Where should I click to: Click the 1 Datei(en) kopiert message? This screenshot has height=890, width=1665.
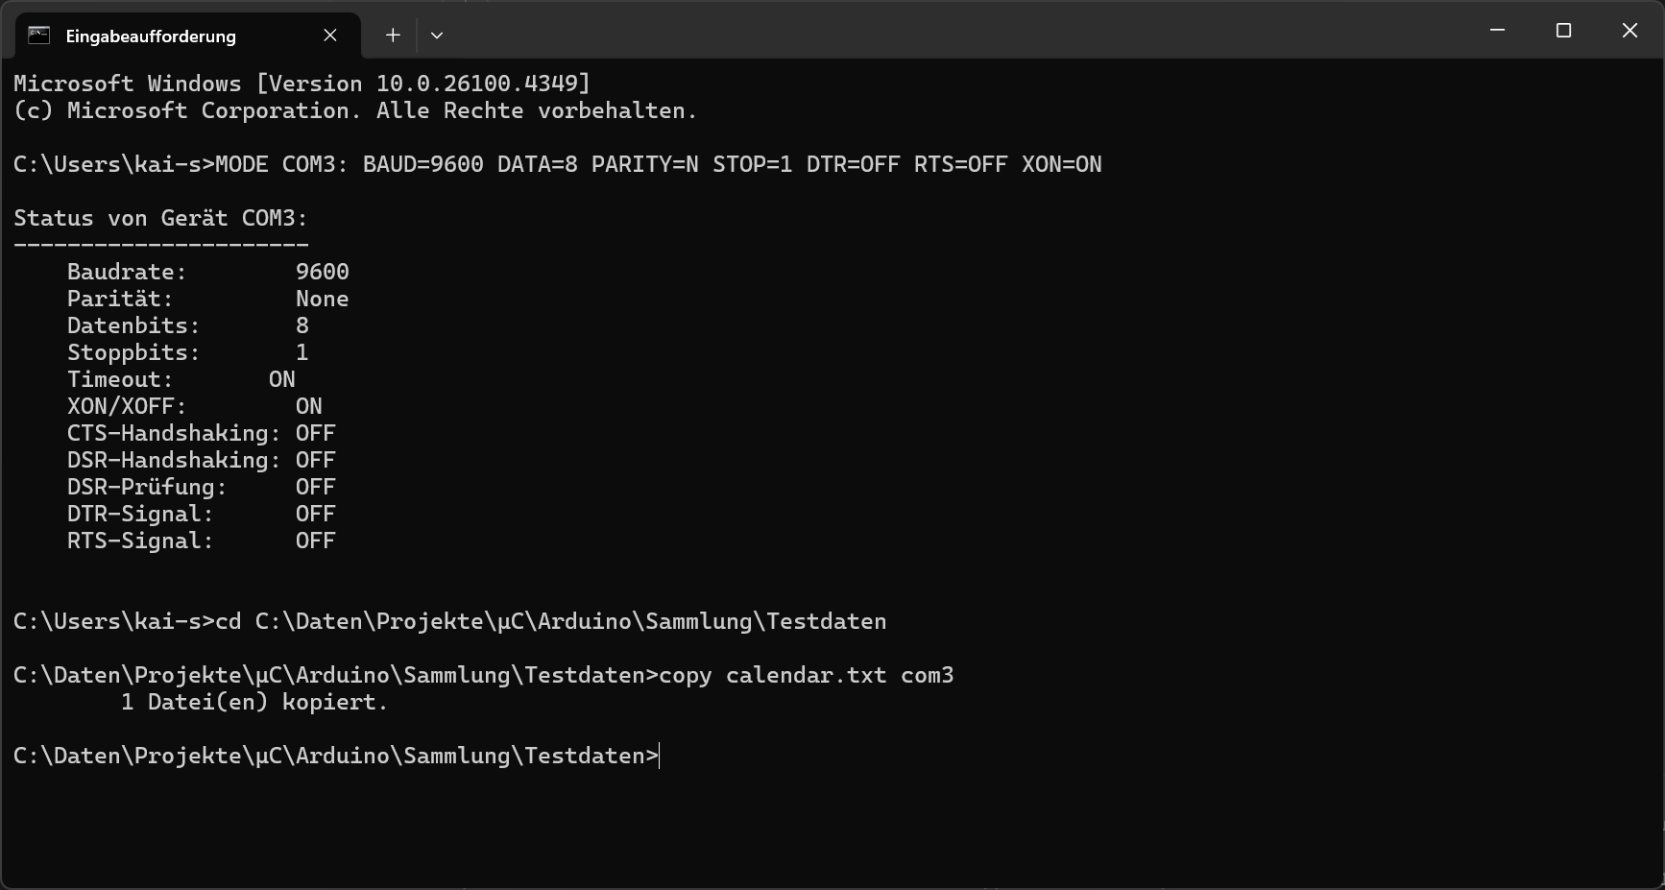click(x=254, y=702)
